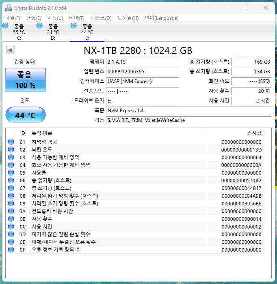Click status orb of attribute 0B 사용 횟수
This screenshot has width=277, height=284.
pyautogui.click(x=11, y=219)
